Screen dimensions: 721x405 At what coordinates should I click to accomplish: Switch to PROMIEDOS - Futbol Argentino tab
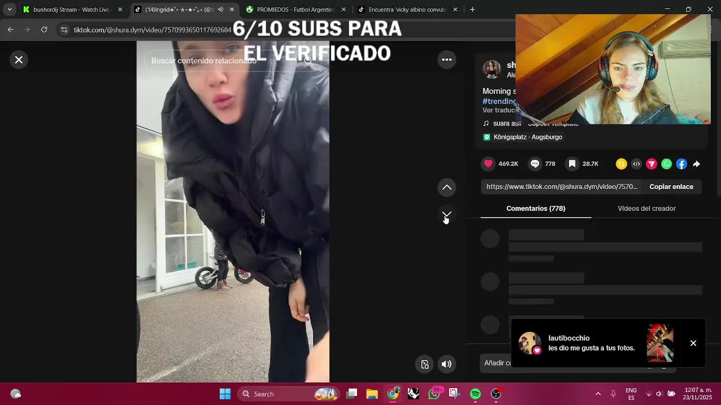click(296, 10)
